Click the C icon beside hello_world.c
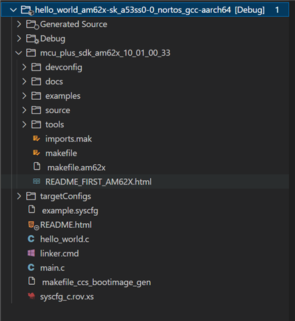Viewport: 295px width, 321px height. 31,239
